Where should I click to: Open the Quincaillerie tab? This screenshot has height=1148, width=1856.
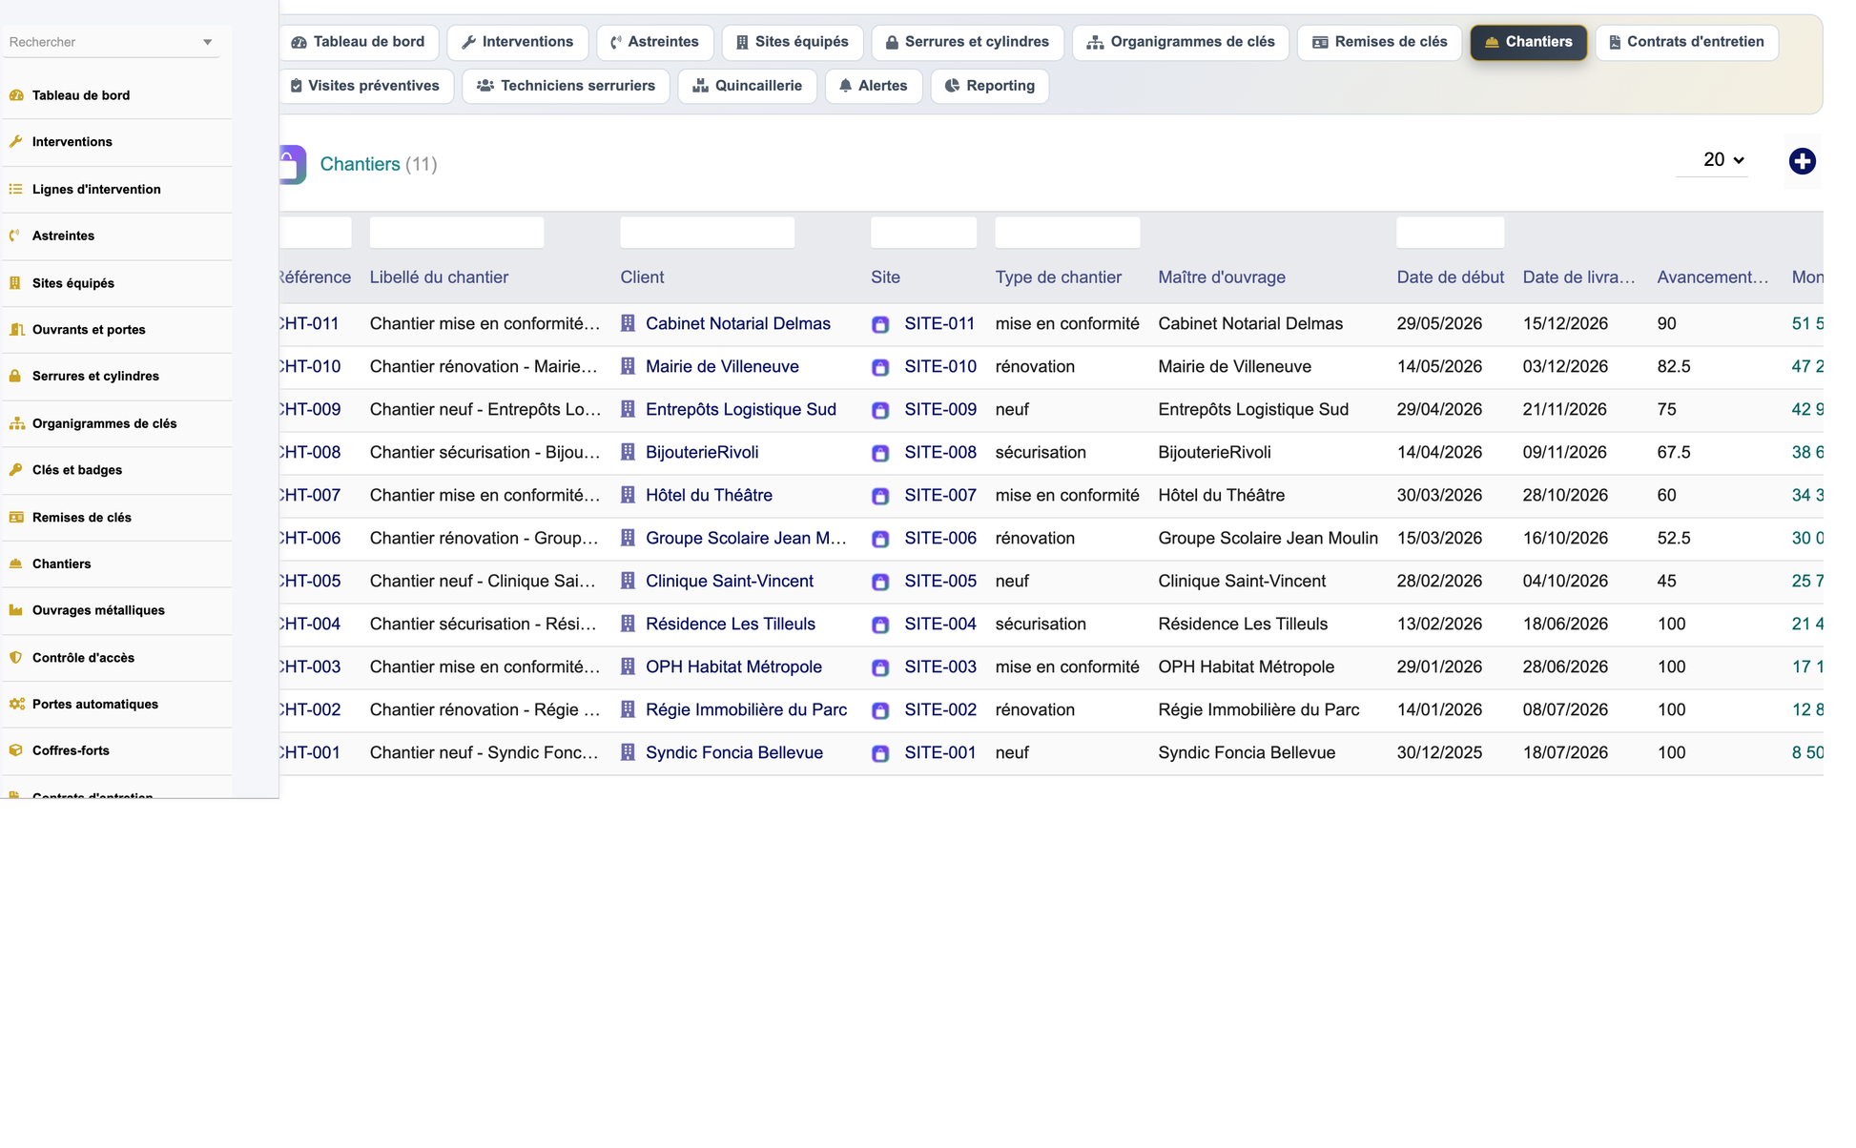[x=748, y=86]
